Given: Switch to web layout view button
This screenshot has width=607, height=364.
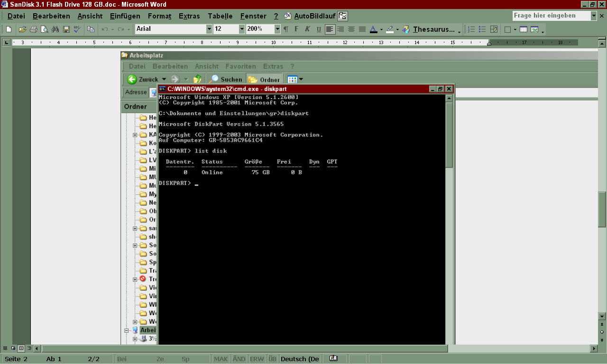Looking at the screenshot, I should [13, 348].
